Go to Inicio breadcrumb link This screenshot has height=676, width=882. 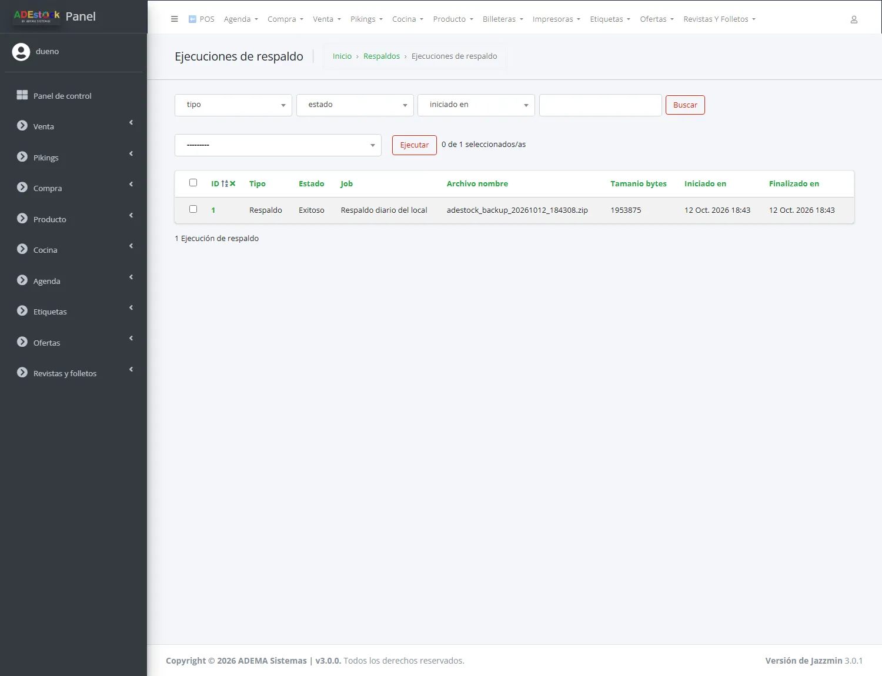[x=342, y=56]
